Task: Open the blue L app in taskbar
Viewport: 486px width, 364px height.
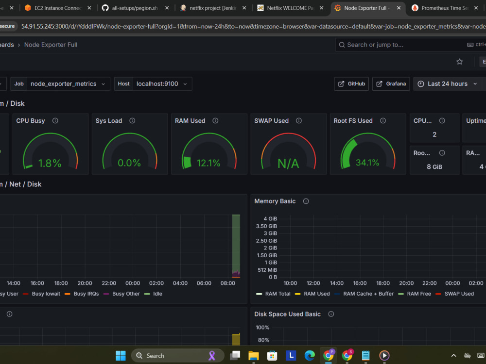Action: point(291,356)
